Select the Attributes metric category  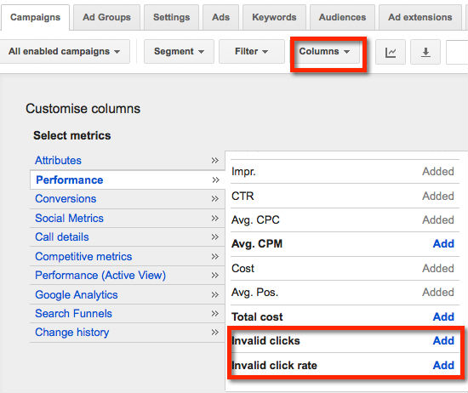pyautogui.click(x=58, y=161)
